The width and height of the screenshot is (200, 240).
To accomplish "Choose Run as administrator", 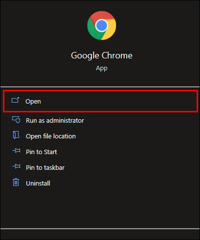I will pos(55,121).
